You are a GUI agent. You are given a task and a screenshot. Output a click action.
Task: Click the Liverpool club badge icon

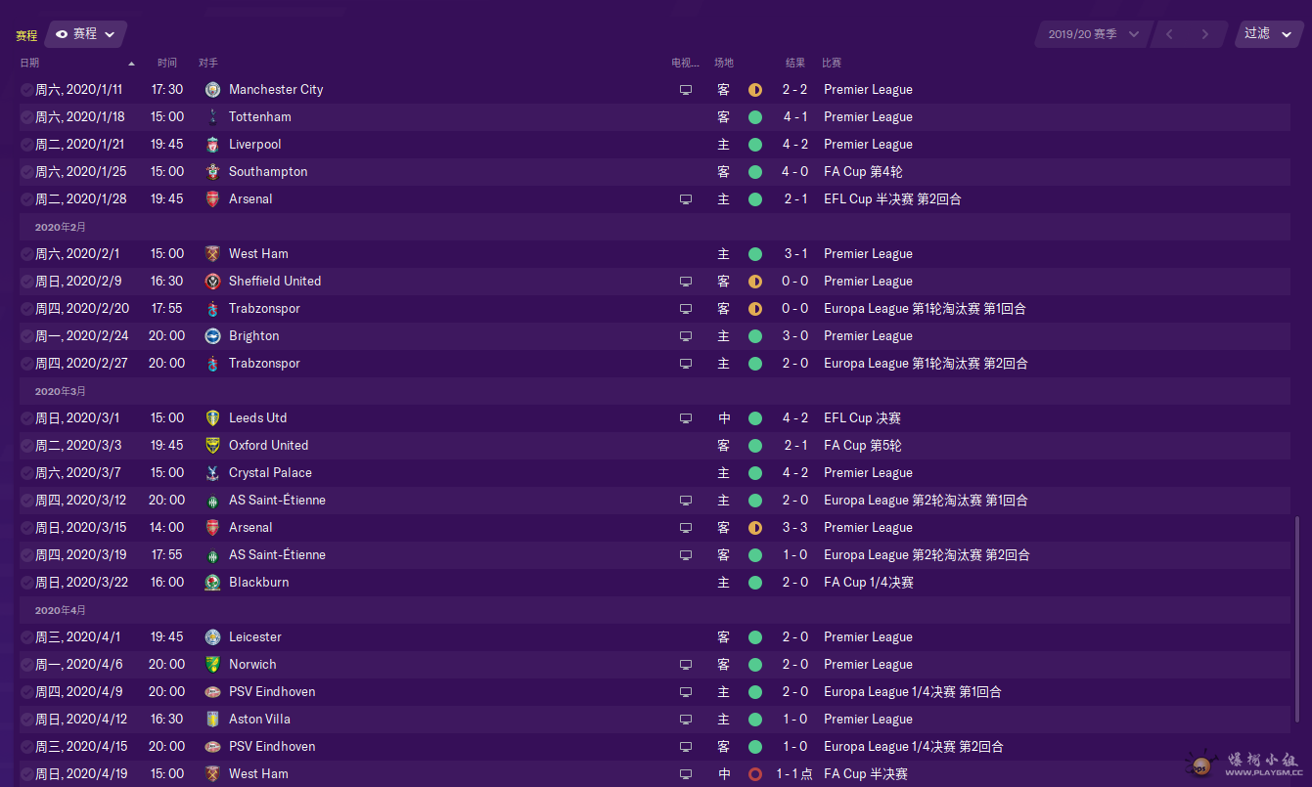pos(213,144)
